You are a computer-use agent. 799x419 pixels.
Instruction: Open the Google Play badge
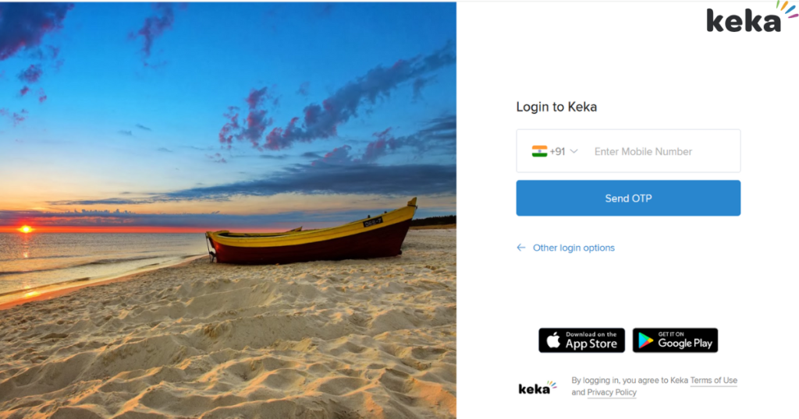(675, 340)
